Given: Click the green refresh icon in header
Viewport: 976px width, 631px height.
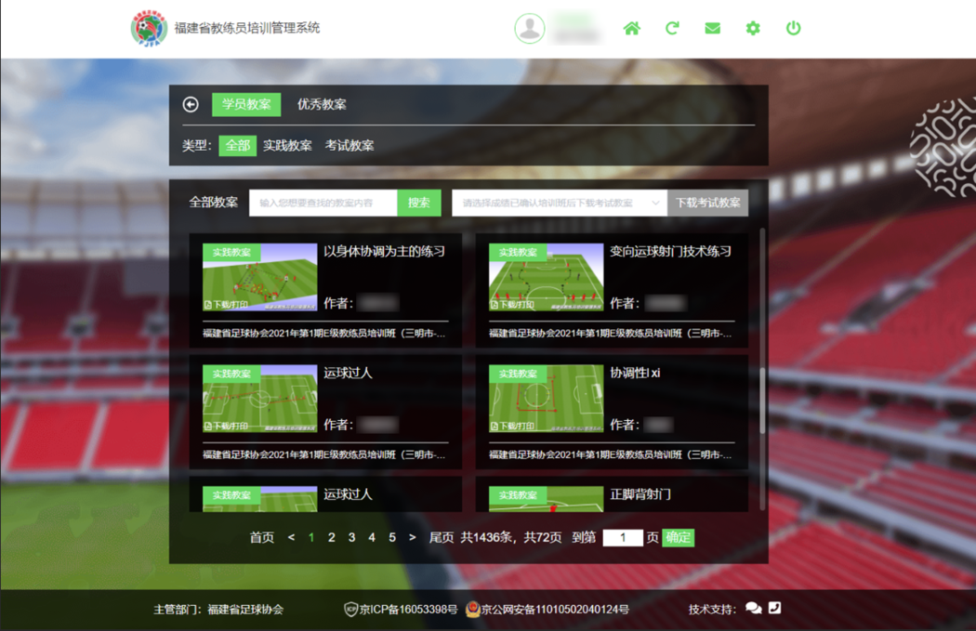Looking at the screenshot, I should [672, 28].
